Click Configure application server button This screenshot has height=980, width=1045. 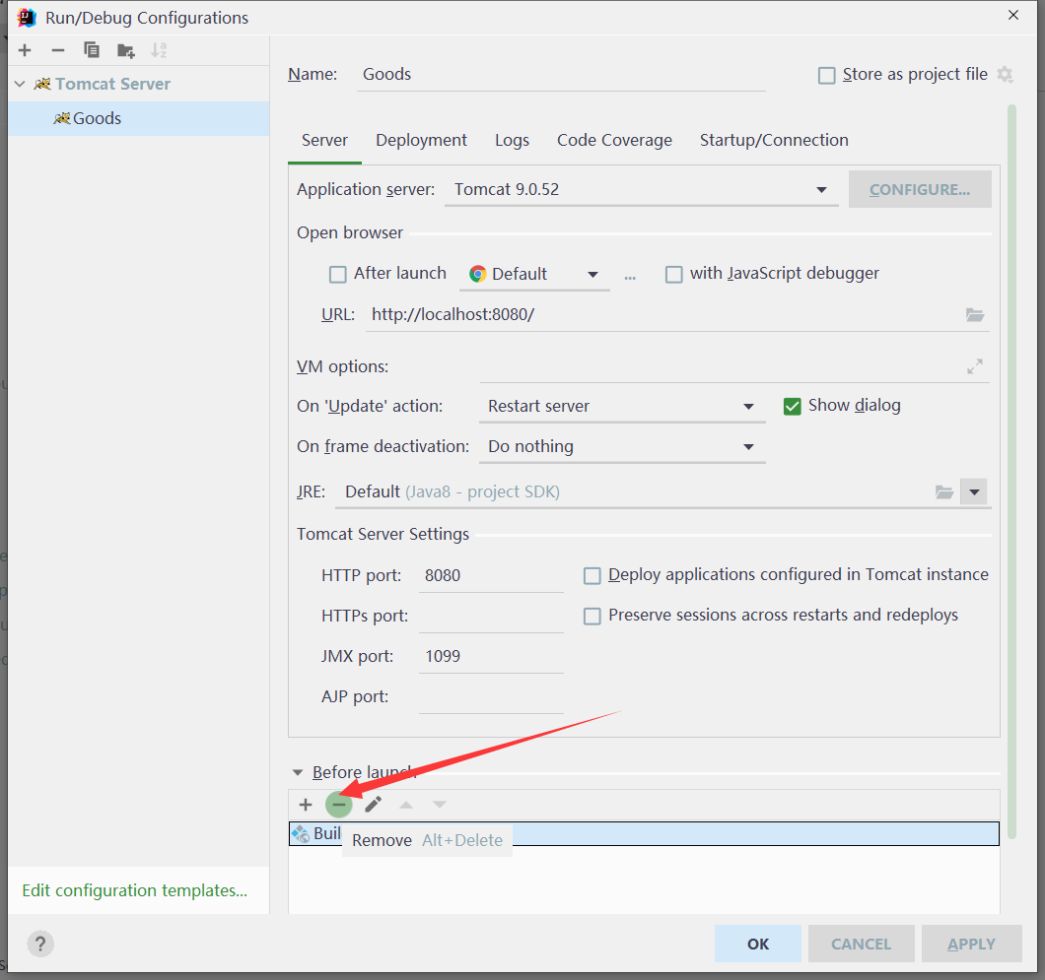(x=920, y=190)
